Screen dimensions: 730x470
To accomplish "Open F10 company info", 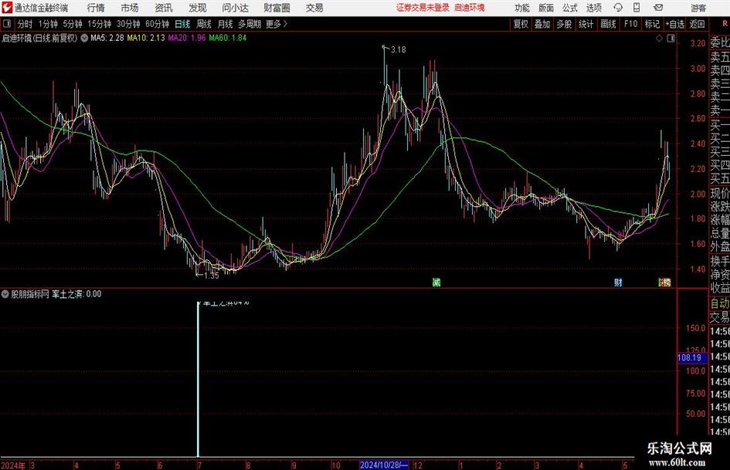I will (630, 24).
